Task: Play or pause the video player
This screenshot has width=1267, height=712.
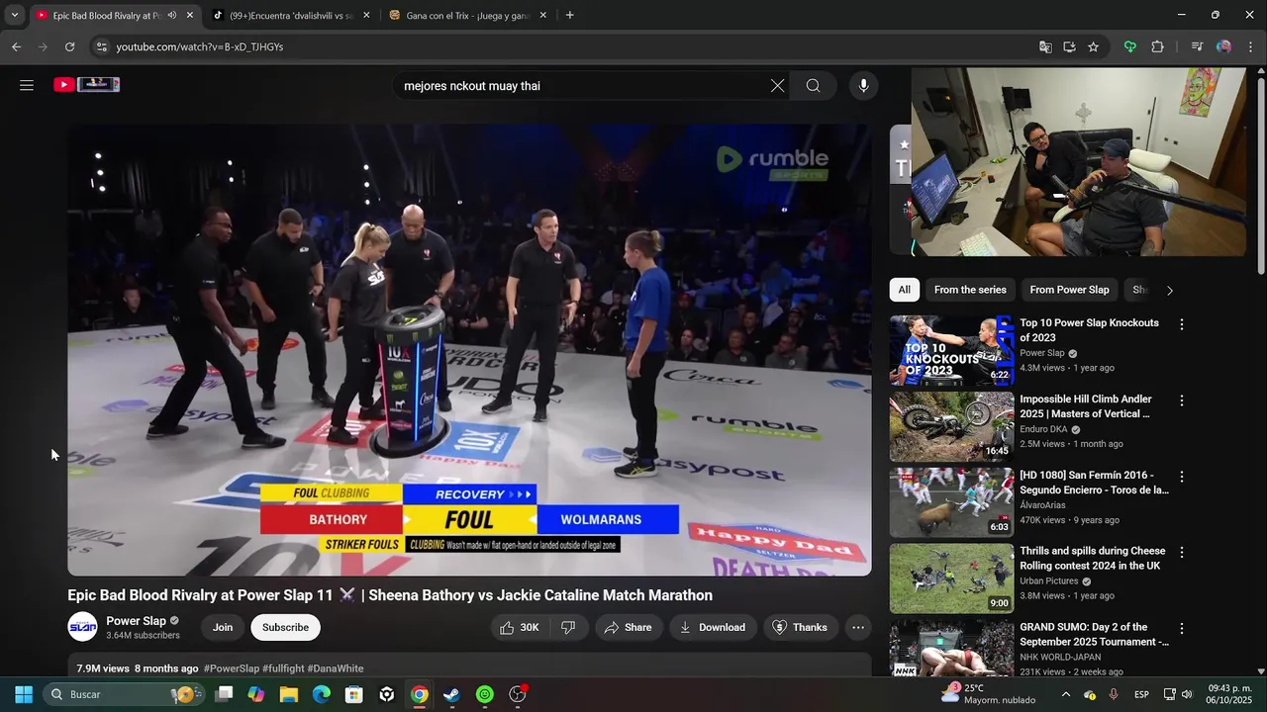Action: (469, 350)
